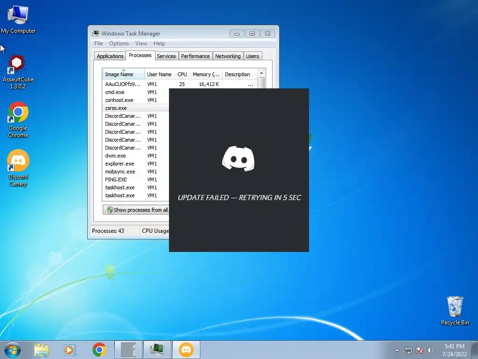Select the cmd.exe process row
478x359 pixels.
[136, 92]
